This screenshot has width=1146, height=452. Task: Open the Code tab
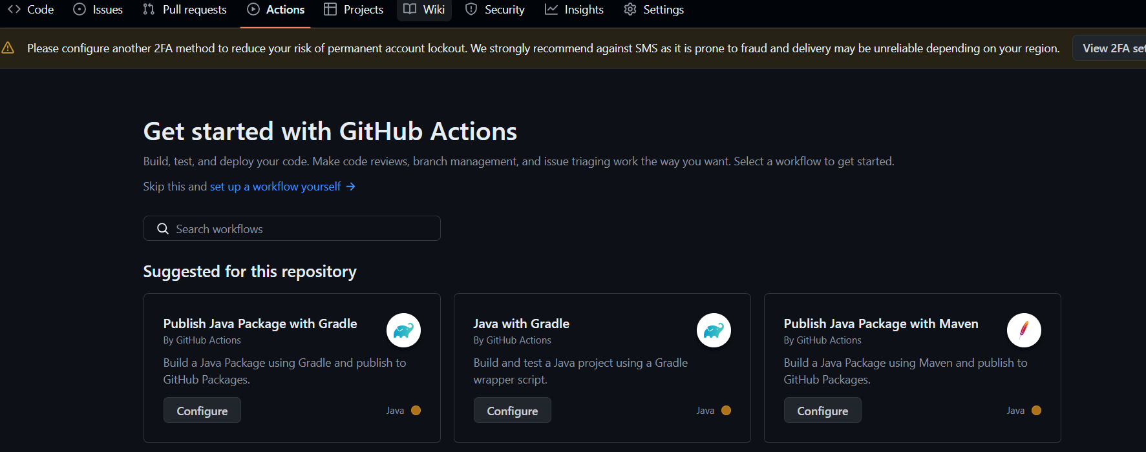click(x=30, y=10)
